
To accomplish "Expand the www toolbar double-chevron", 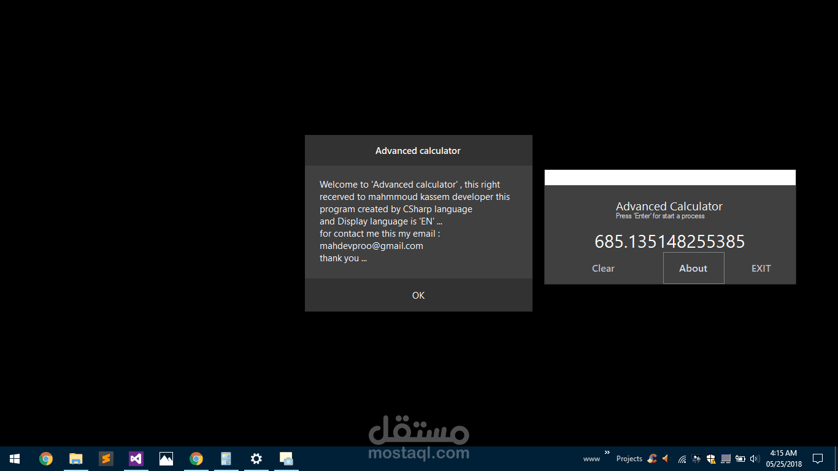I will (x=607, y=453).
